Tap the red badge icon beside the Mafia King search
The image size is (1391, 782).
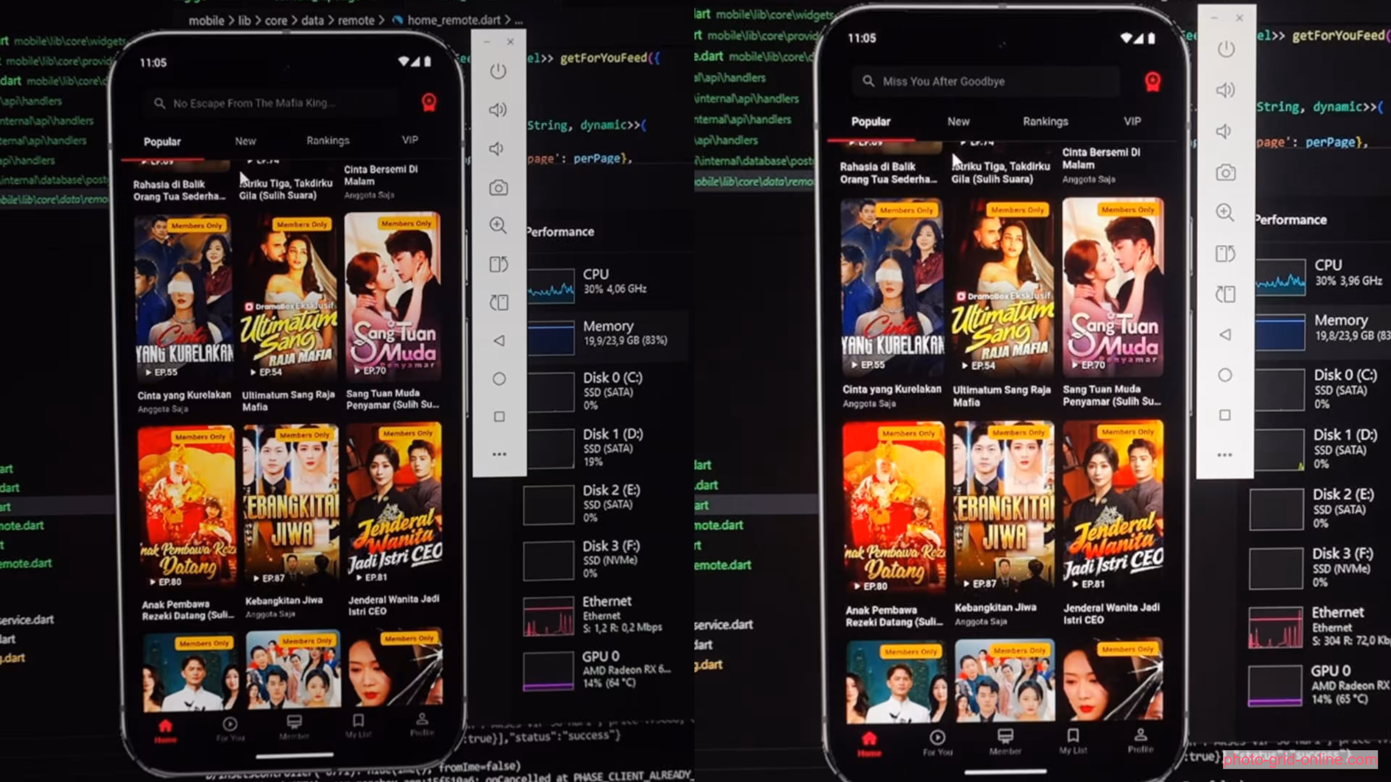(429, 102)
